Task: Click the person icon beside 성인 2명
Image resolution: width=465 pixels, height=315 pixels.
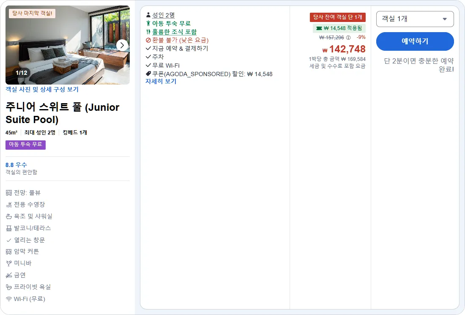Action: coord(148,14)
